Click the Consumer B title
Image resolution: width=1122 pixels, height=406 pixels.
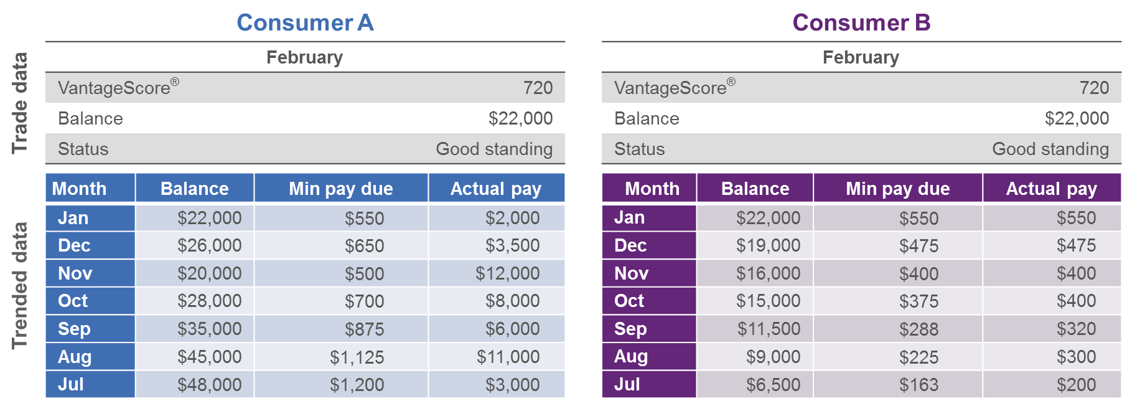click(x=861, y=23)
